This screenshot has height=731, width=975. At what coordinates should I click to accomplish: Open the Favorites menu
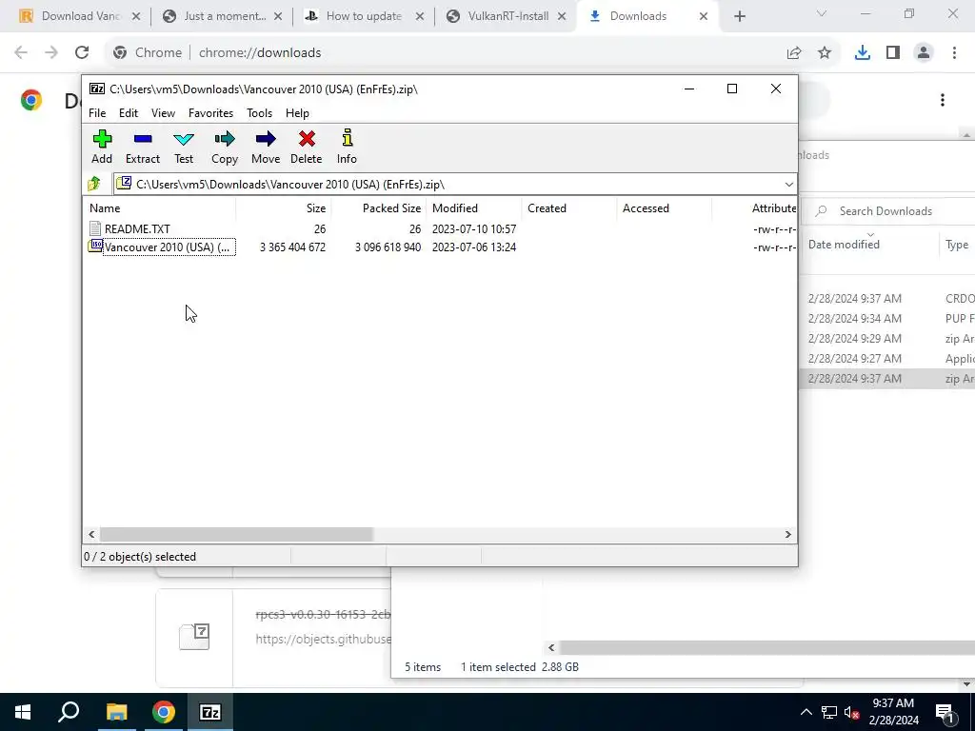tap(210, 113)
